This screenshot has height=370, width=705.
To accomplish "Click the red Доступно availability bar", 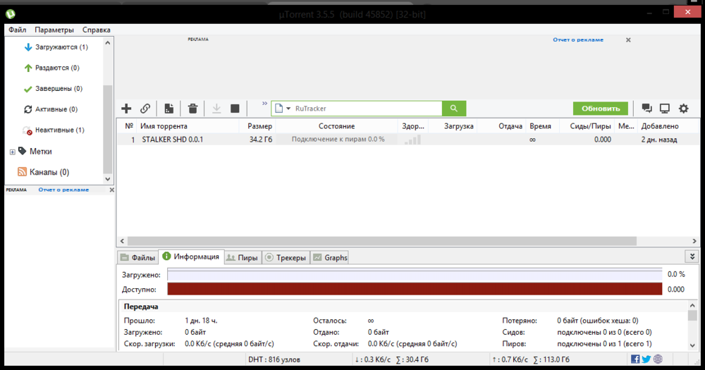I will 415,289.
